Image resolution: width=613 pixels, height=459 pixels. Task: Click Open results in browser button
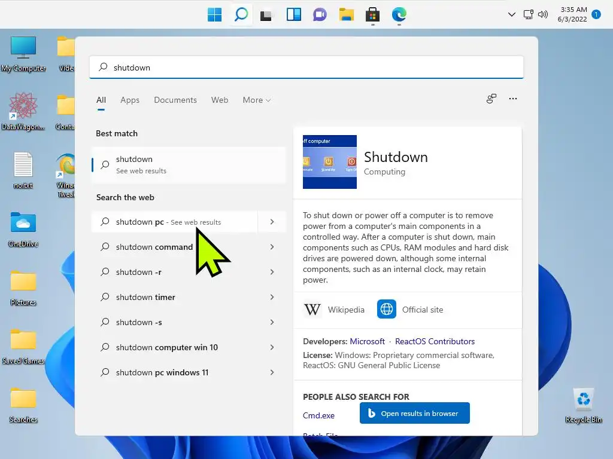click(414, 413)
